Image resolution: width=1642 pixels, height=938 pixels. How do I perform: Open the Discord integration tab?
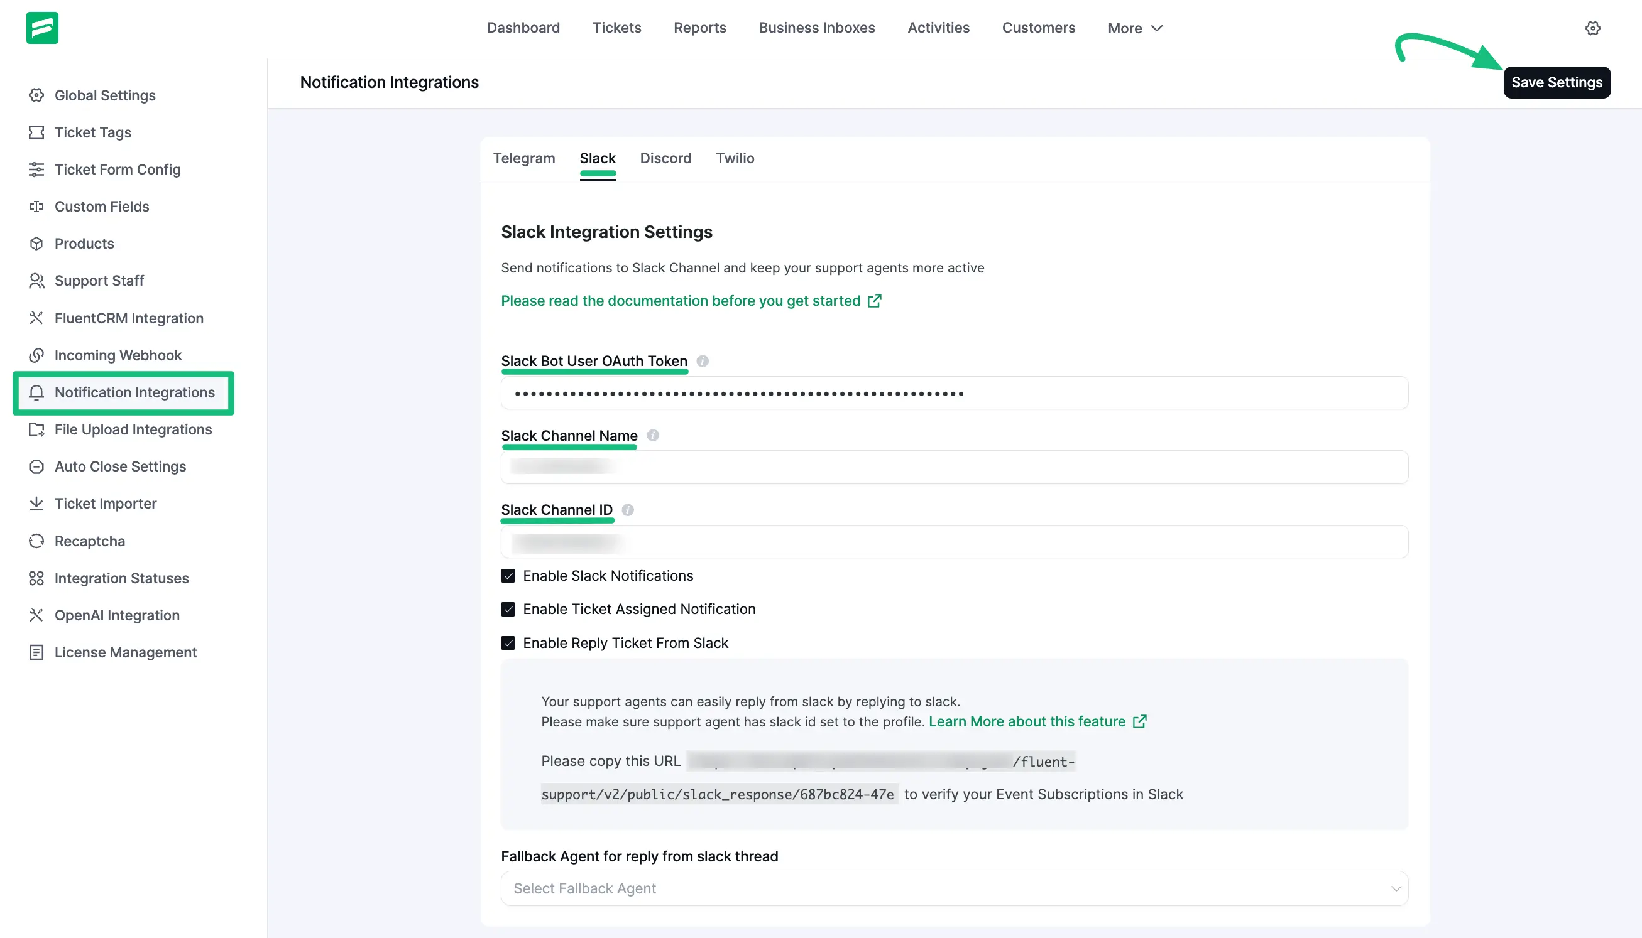[x=665, y=158]
